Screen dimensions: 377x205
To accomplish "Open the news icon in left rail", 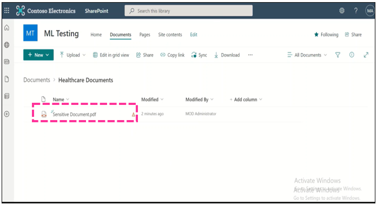I will pyautogui.click(x=6, y=62).
